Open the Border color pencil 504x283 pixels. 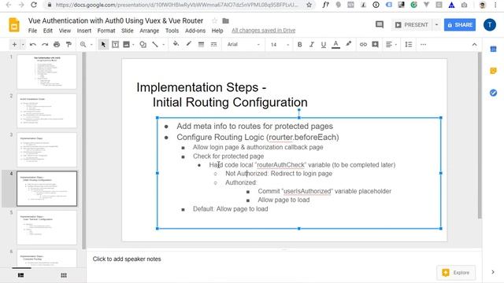(189, 44)
